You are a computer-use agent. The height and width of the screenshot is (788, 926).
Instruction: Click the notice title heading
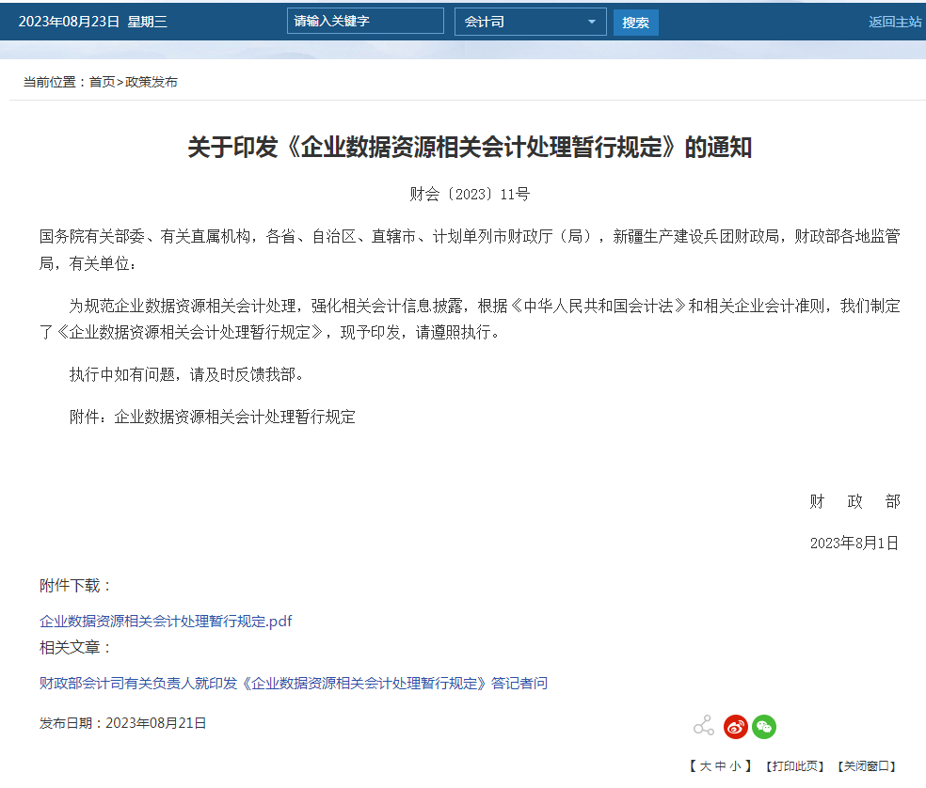(x=470, y=148)
